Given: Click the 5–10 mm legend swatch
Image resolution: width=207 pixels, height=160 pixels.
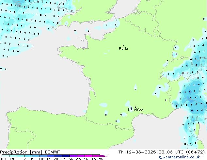Looking at the screenshot, I should point(36,156).
